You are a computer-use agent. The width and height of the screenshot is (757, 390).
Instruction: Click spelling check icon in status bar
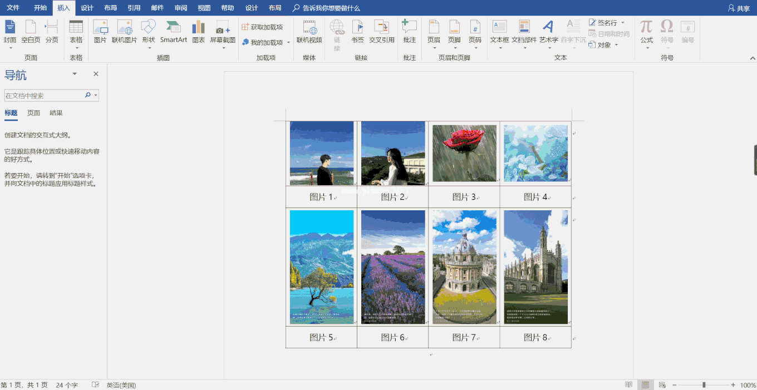[95, 385]
